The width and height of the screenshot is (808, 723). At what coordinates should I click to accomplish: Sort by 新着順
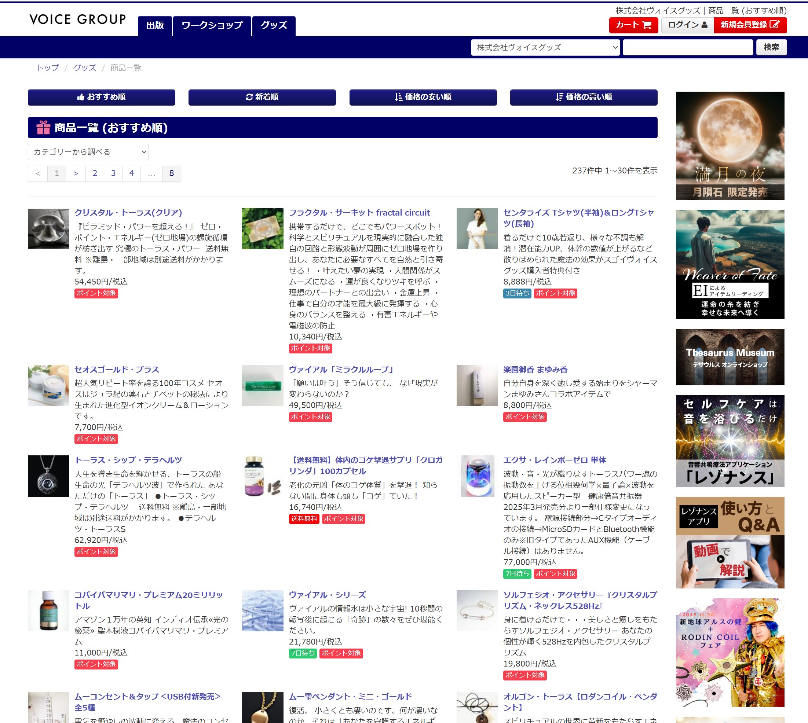[262, 97]
